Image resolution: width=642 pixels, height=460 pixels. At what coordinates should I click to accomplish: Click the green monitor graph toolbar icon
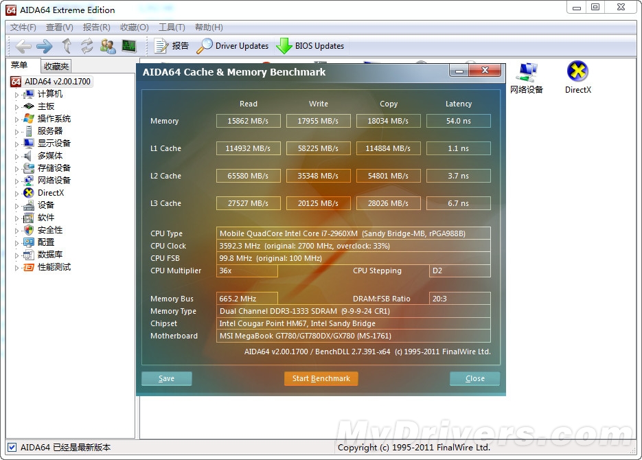[x=129, y=46]
